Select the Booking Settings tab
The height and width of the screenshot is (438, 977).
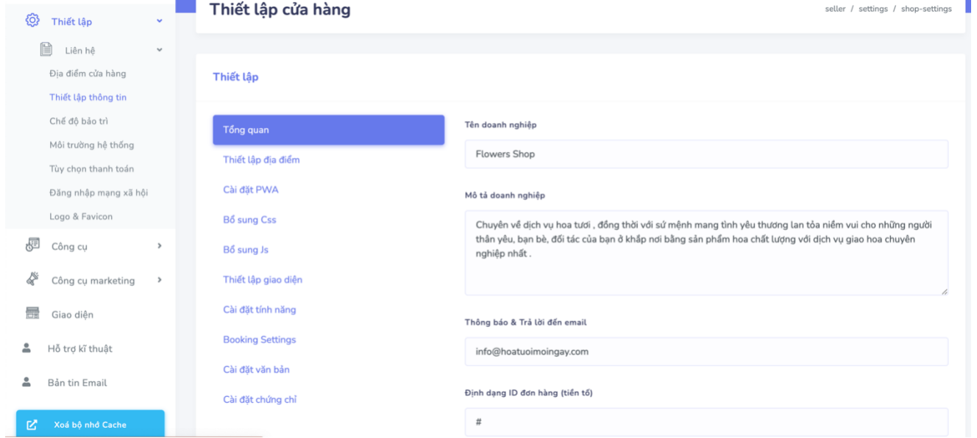coord(260,340)
